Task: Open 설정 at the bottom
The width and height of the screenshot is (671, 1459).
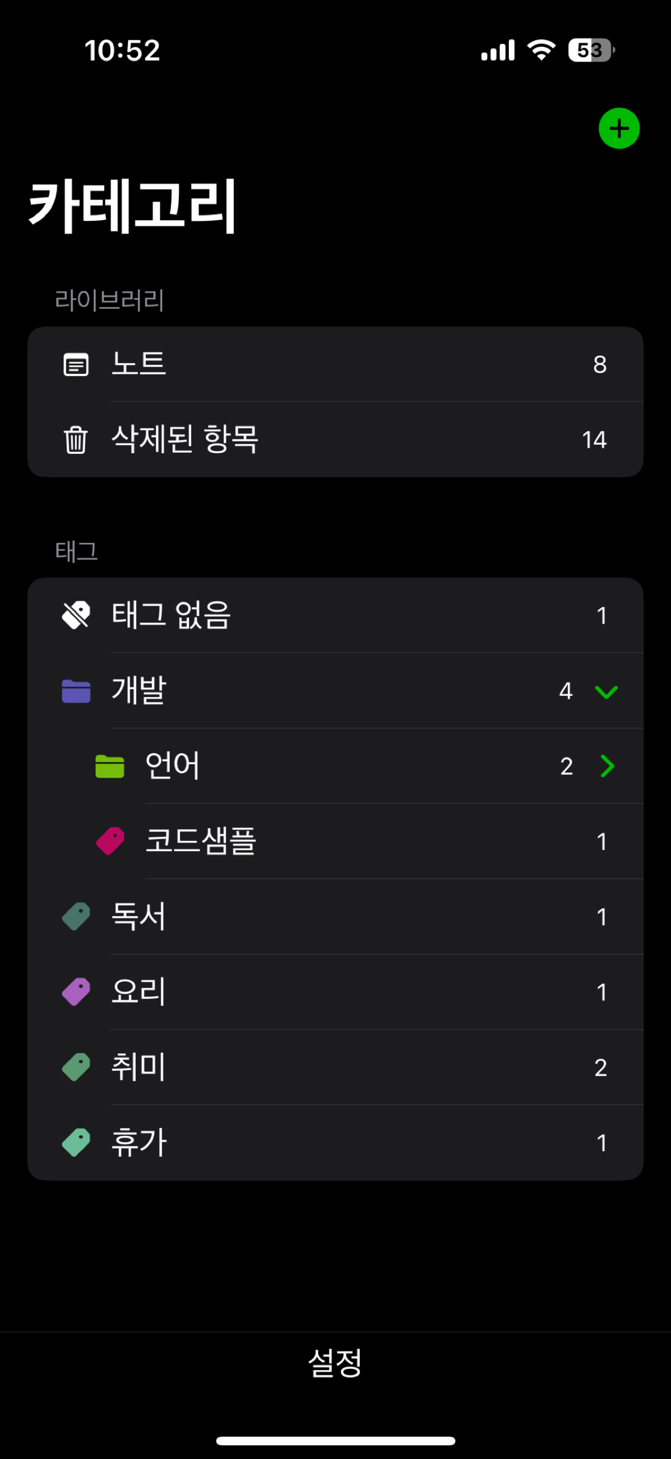Action: pyautogui.click(x=335, y=1362)
